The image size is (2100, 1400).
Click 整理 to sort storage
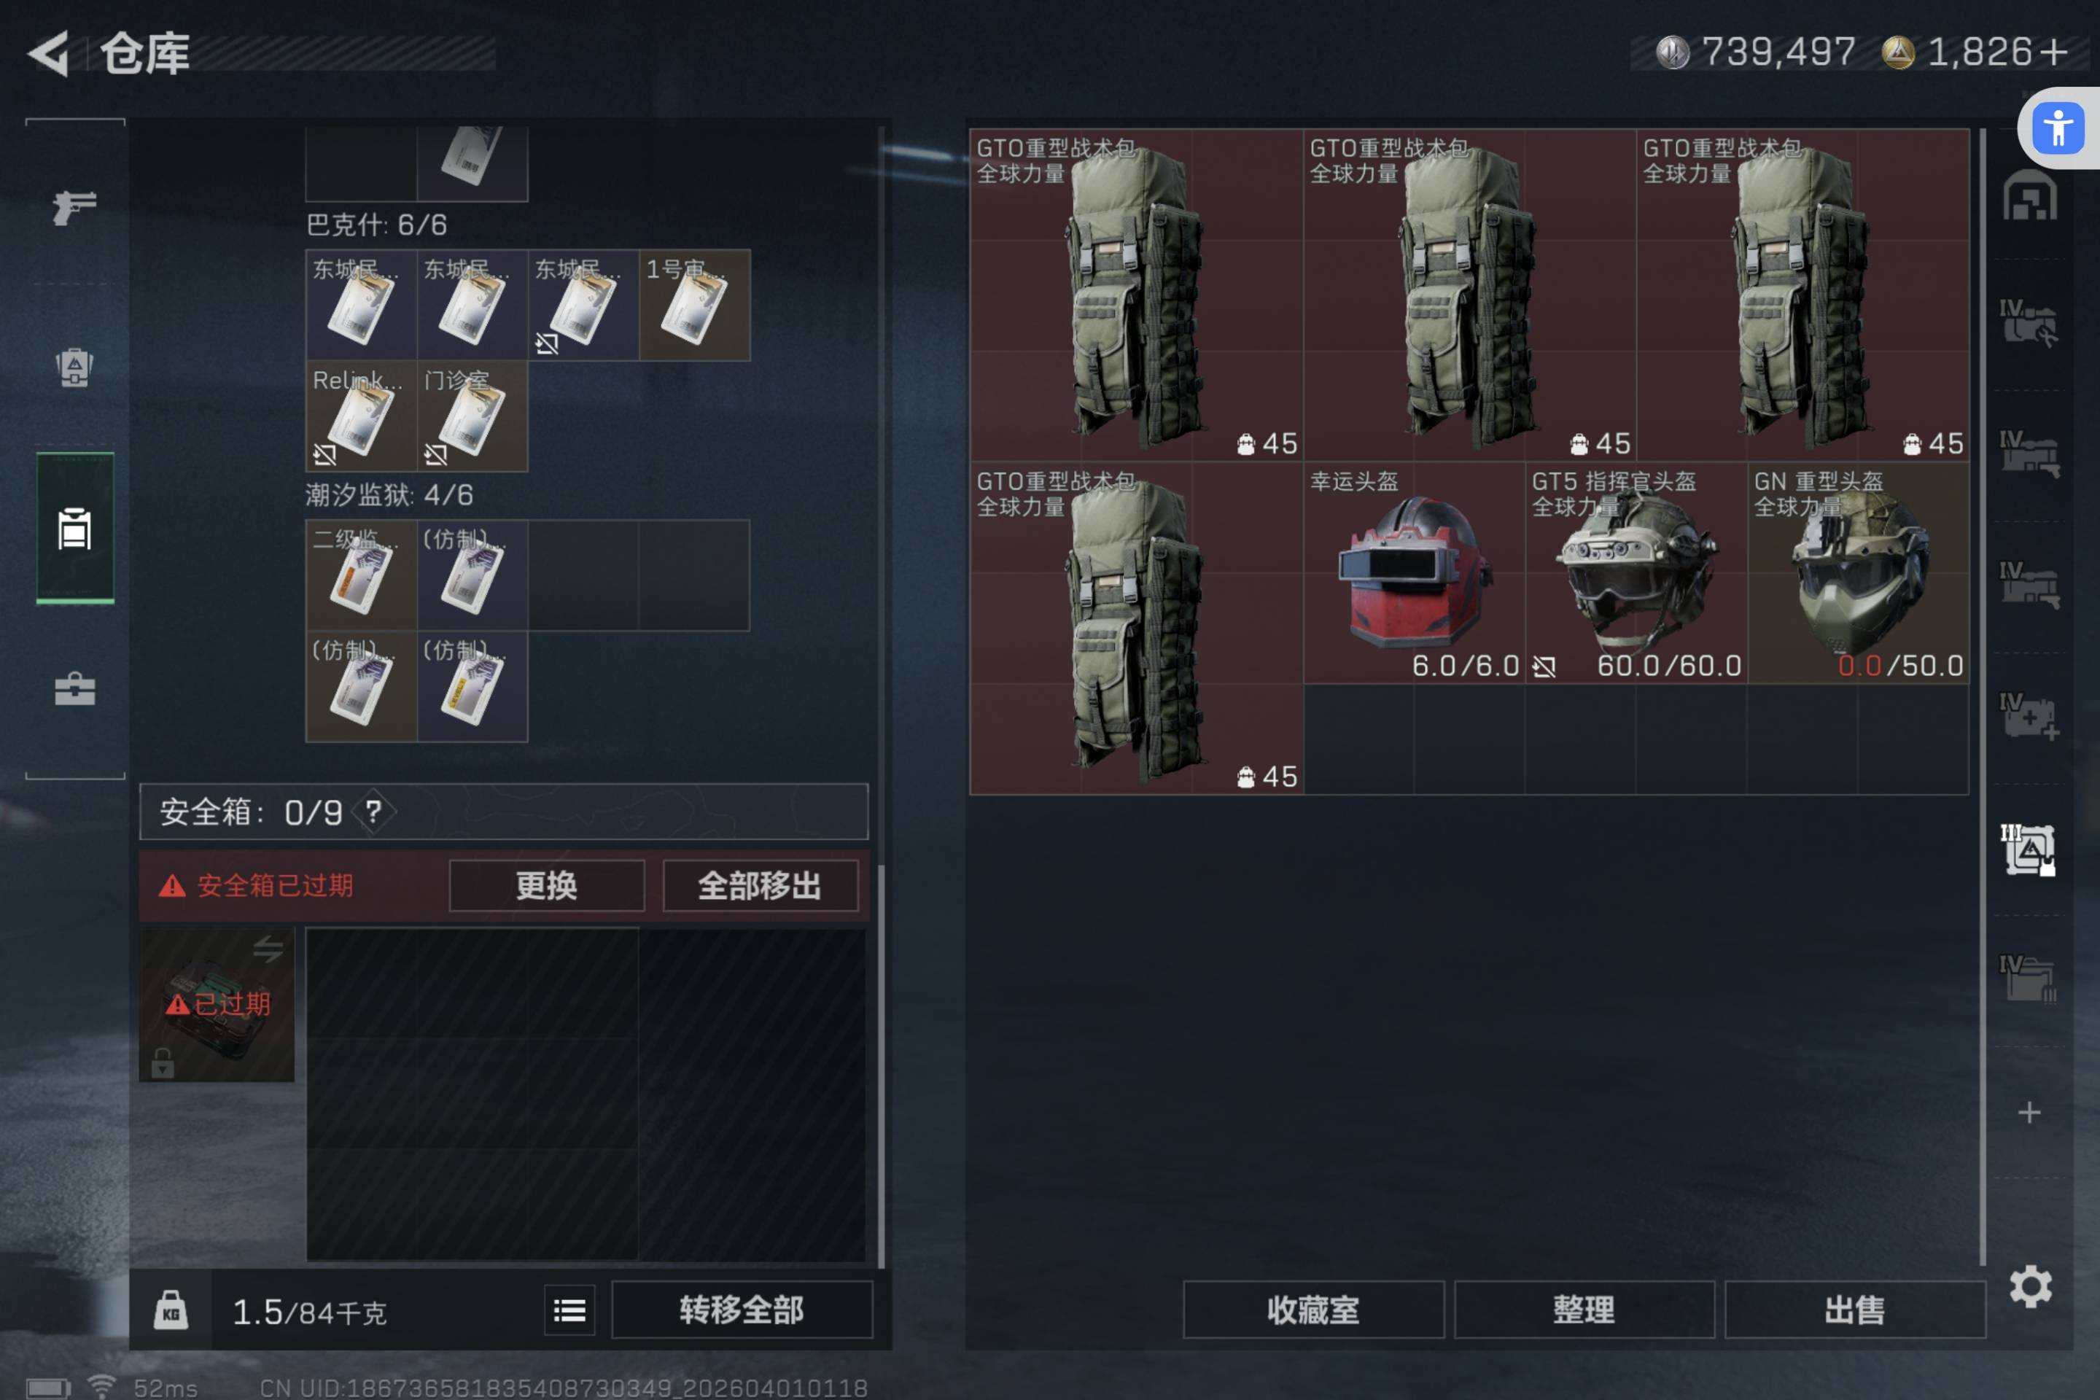(1584, 1310)
